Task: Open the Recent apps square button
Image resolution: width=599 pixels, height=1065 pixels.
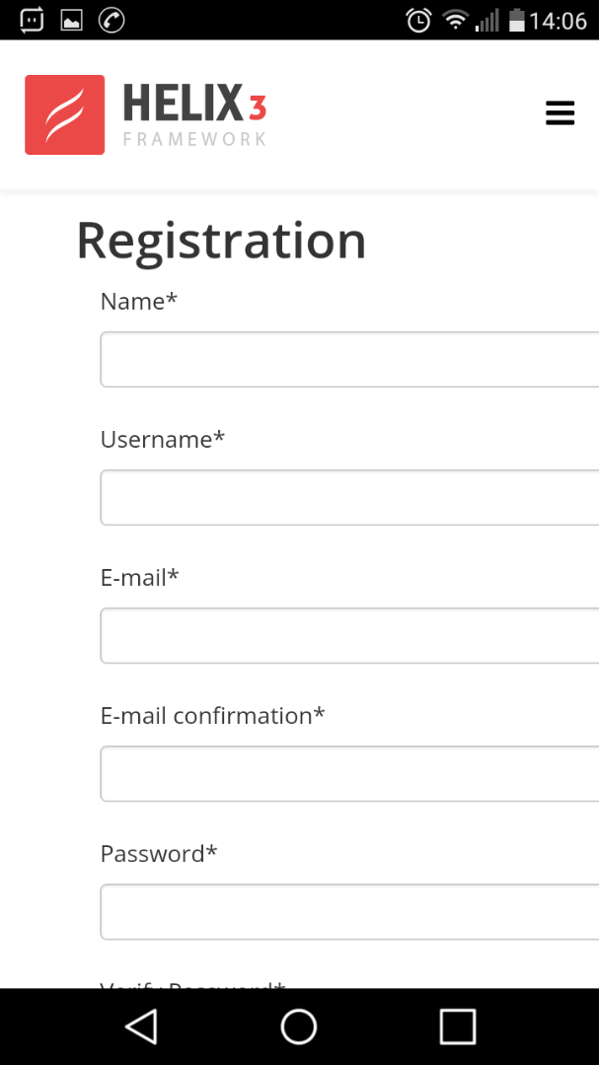Action: pos(457,1027)
